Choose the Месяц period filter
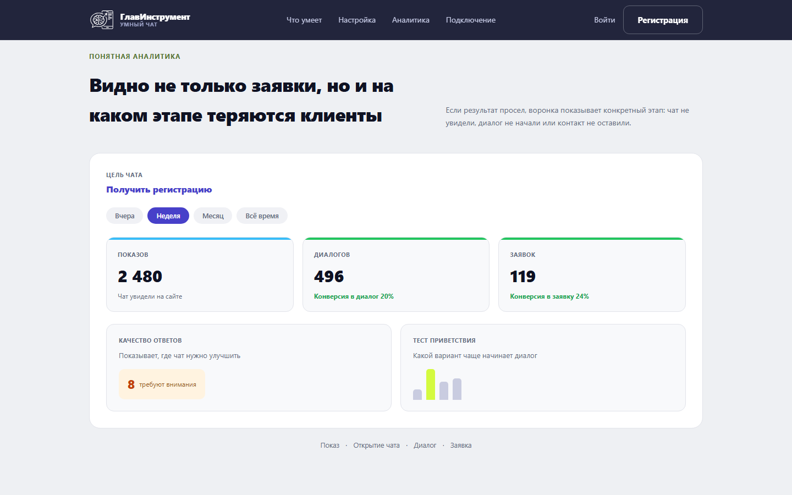The height and width of the screenshot is (495, 792). point(213,216)
